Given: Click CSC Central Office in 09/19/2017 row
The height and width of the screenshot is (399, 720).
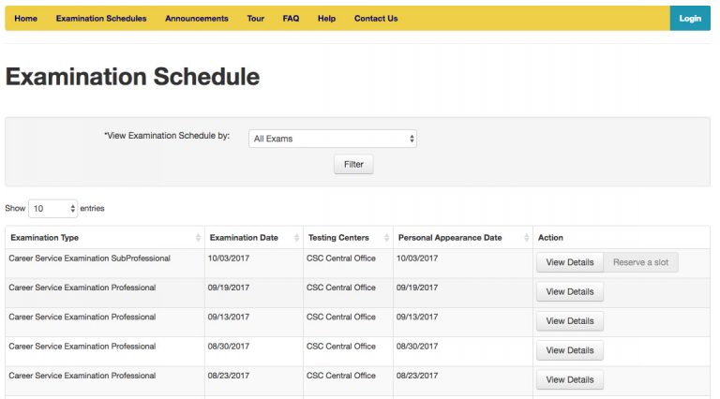Looking at the screenshot, I should (x=341, y=288).
